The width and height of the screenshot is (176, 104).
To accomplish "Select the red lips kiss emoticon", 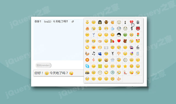I will coord(94,47).
